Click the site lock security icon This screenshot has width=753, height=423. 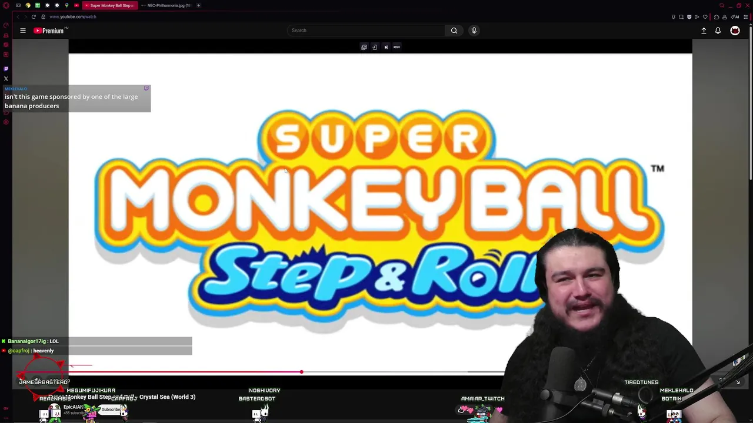pos(43,16)
